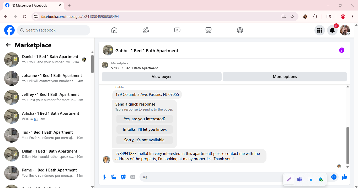The width and height of the screenshot is (358, 188).
Task: Click '$700 - 1 Bed 1 Bath Apartment' listing link
Action: (135, 68)
